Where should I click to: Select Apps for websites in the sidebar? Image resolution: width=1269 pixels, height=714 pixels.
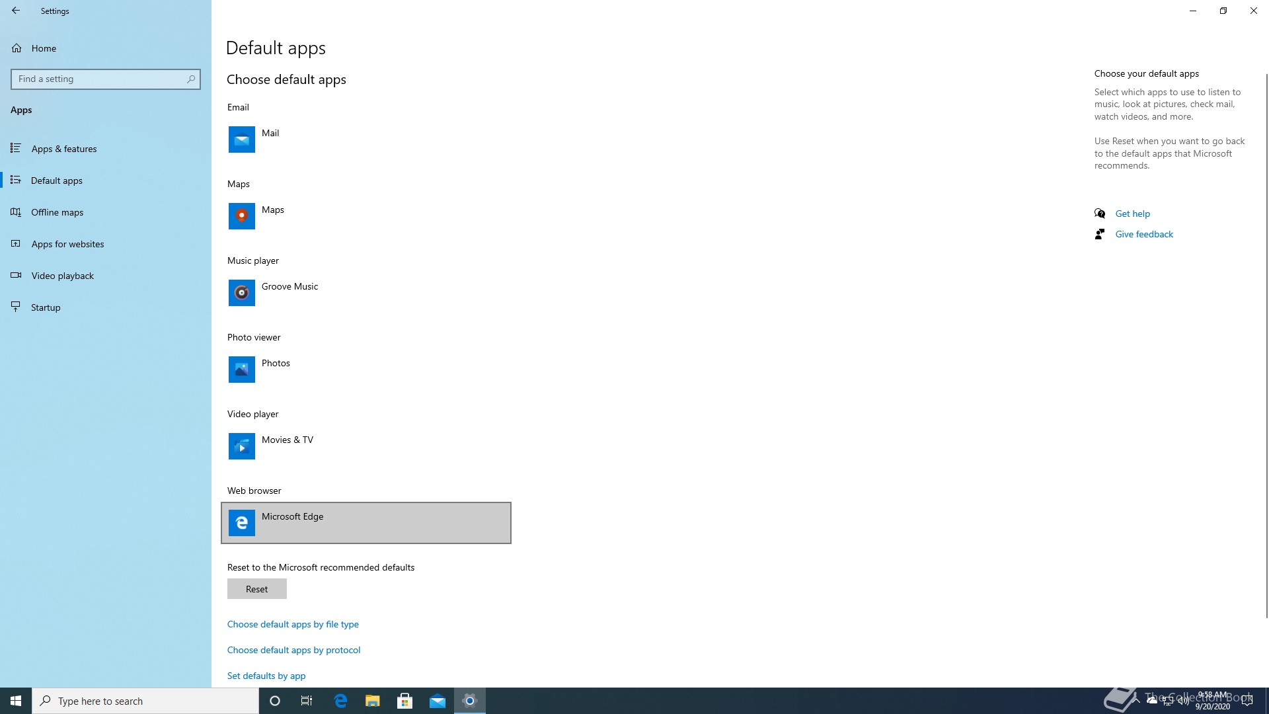[x=67, y=244]
